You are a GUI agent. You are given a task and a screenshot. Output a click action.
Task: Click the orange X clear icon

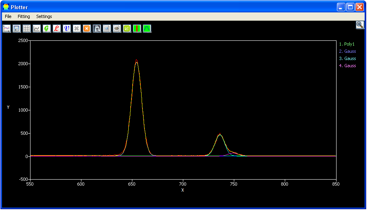tap(87, 28)
